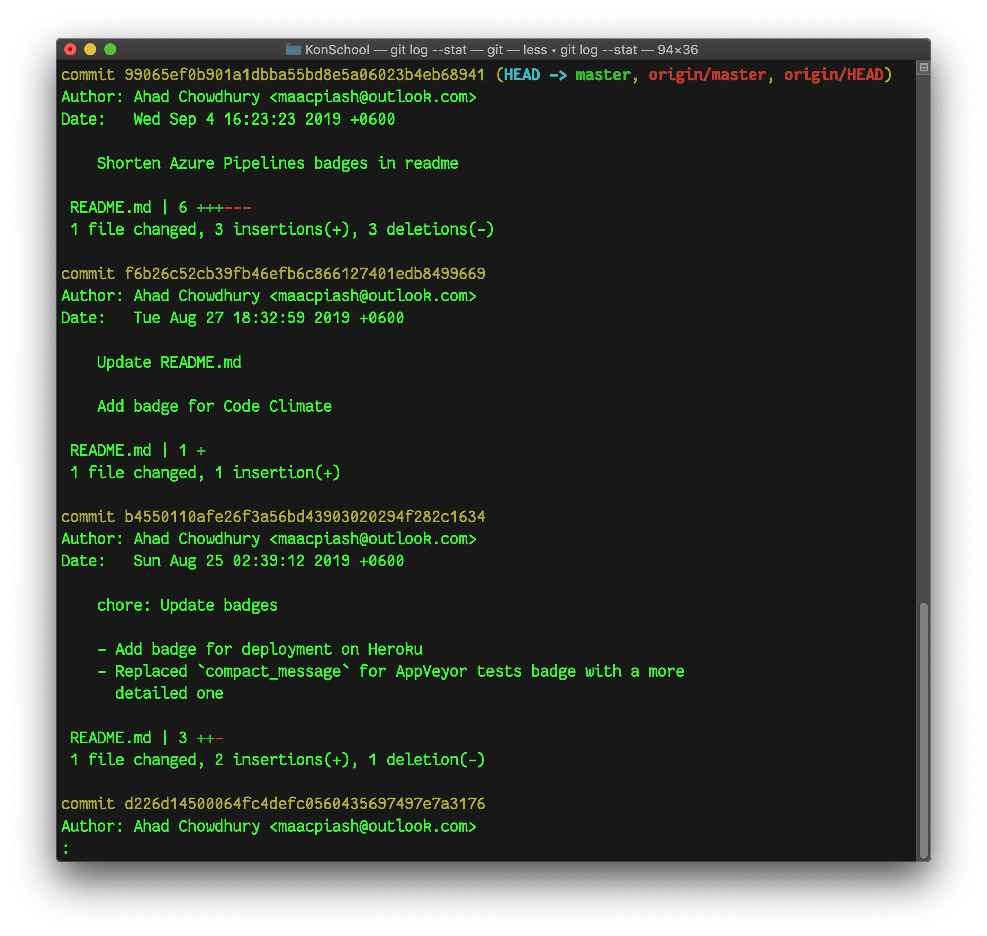Viewport: 987px width, 936px height.
Task: Click date text Wed Sep 4 16:23:23 2019
Action: tap(237, 119)
